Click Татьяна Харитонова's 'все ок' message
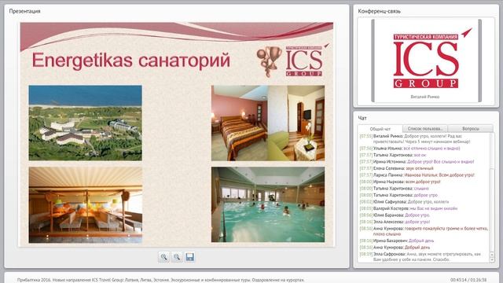Image resolution: width=503 pixels, height=283 pixels. tap(393, 155)
